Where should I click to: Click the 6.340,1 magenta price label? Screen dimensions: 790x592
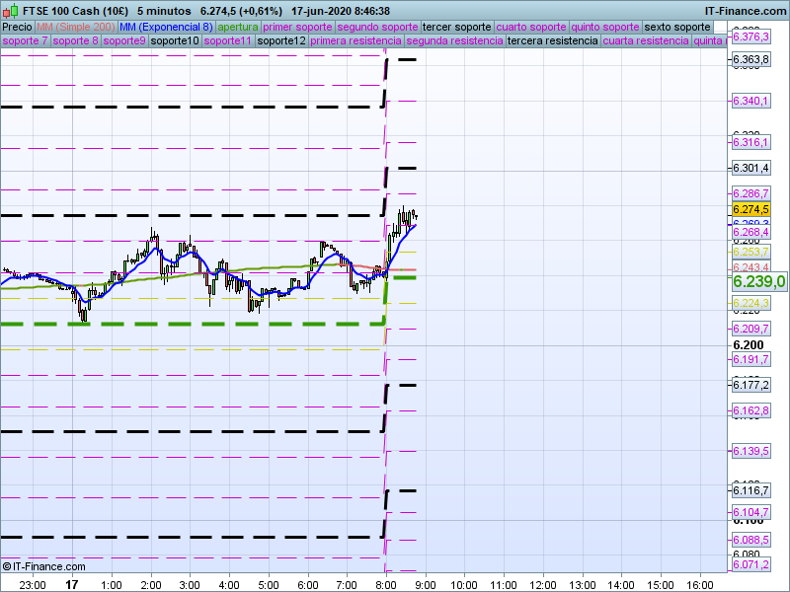point(750,102)
